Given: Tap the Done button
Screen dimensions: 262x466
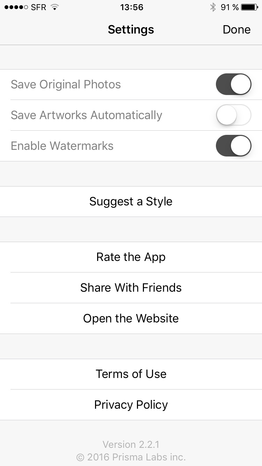Looking at the screenshot, I should 236,30.
